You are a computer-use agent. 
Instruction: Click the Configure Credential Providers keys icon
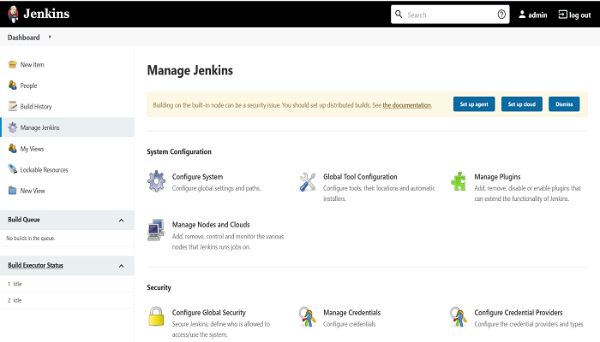click(x=459, y=317)
